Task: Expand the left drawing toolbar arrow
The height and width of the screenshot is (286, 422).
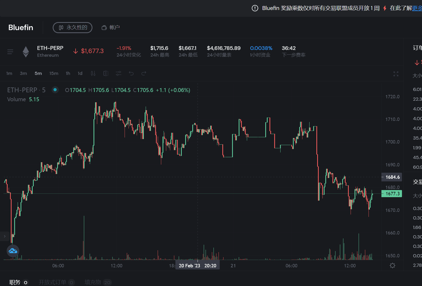Action: (x=4, y=236)
